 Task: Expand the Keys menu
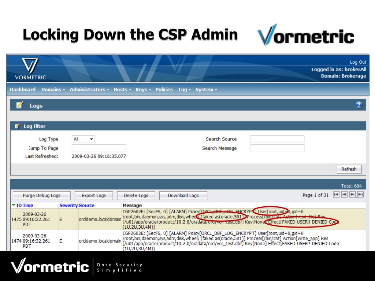pos(143,90)
